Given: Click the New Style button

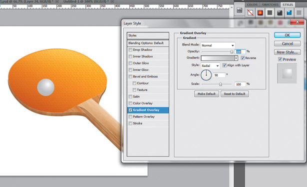Looking at the screenshot, I should coord(287,52).
